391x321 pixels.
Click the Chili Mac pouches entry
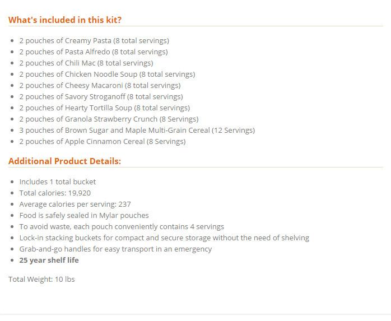(86, 63)
